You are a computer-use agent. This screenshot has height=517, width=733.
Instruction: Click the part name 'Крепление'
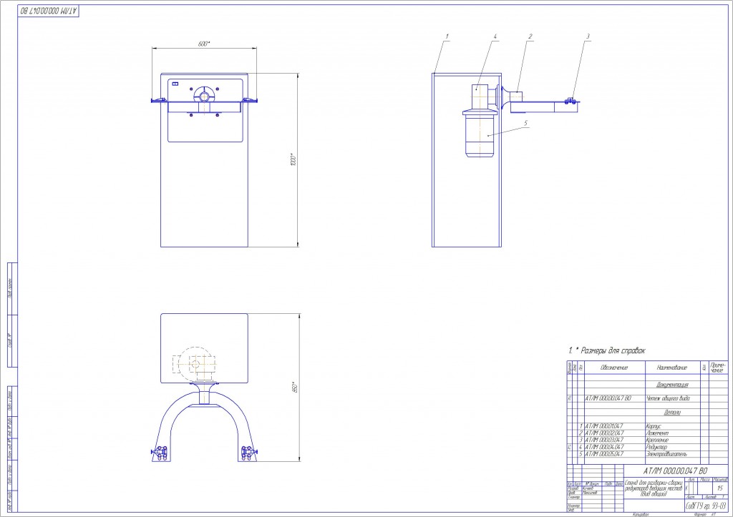(657, 440)
